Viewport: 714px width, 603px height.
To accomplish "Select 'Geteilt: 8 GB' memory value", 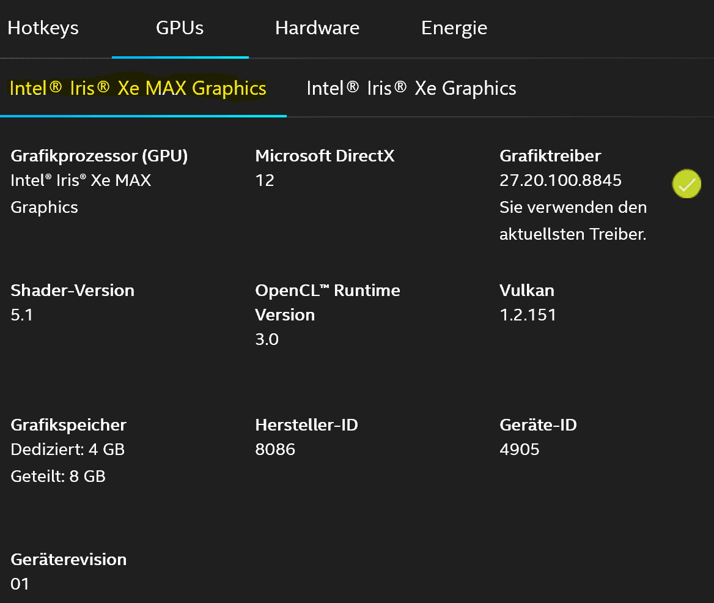I will click(58, 476).
